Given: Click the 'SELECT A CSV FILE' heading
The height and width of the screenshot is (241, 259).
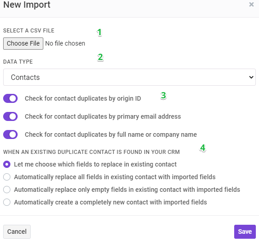Looking at the screenshot, I should coord(29,31).
